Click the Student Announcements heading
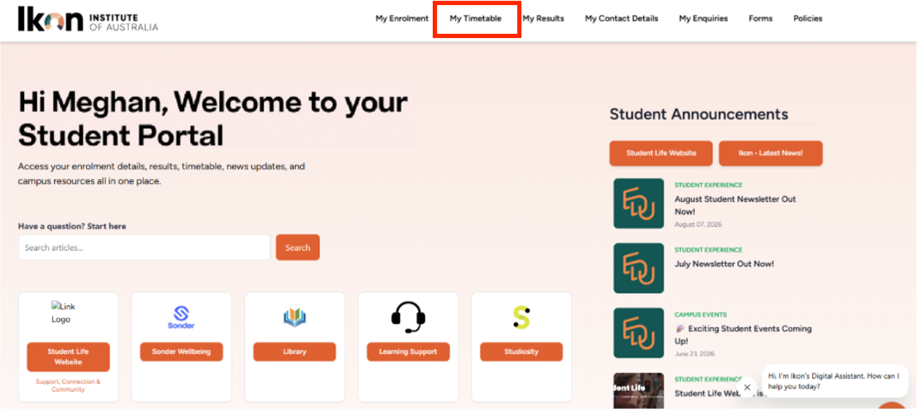Image resolution: width=917 pixels, height=409 pixels. [x=699, y=114]
